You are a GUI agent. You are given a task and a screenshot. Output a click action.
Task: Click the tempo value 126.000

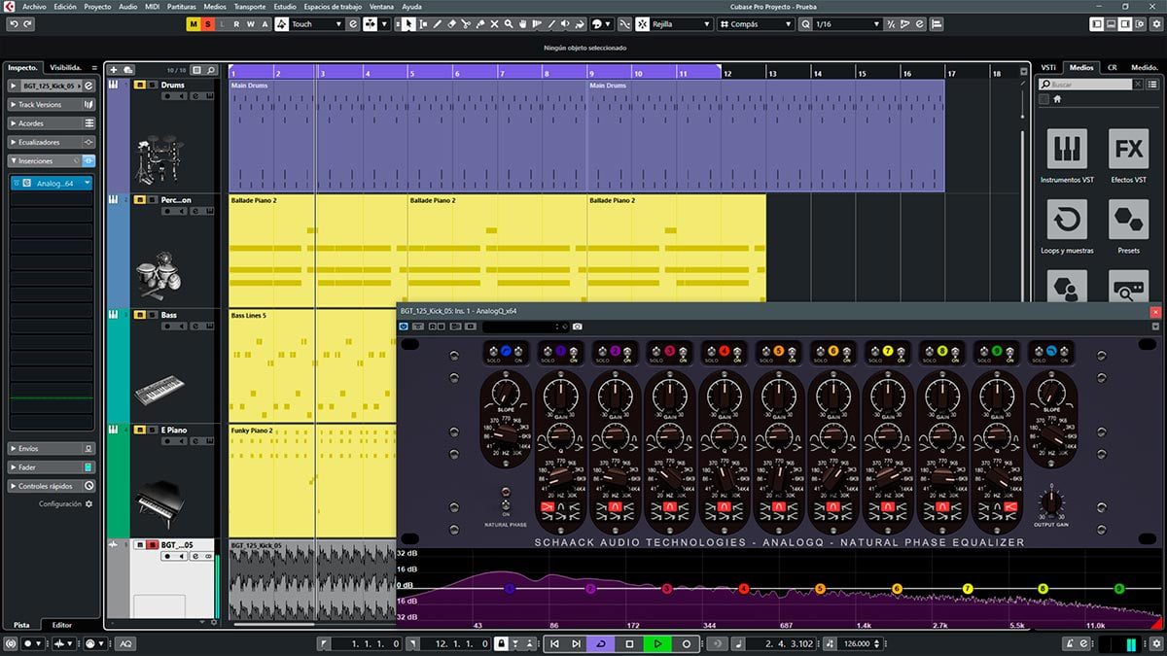pyautogui.click(x=856, y=643)
